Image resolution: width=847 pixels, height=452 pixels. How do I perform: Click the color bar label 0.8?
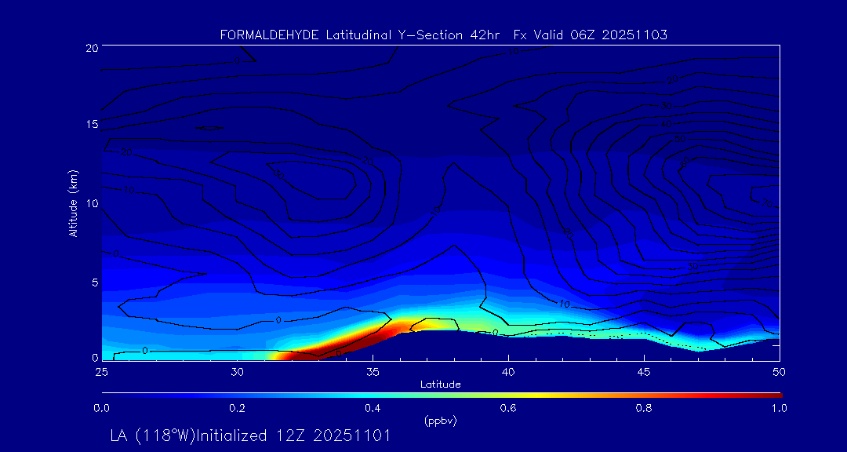(x=644, y=409)
